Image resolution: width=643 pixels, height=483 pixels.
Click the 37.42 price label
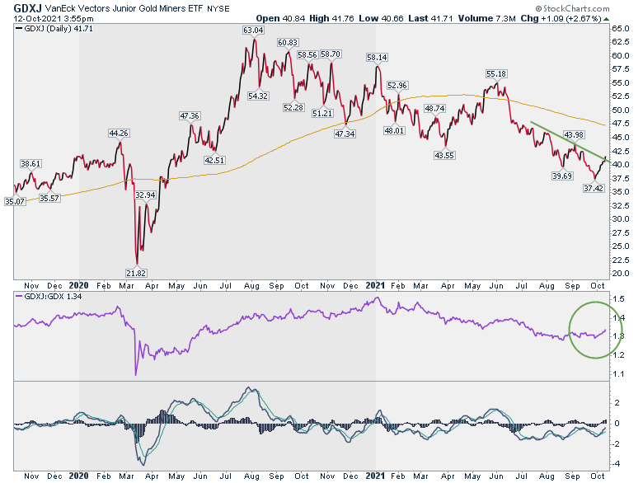coord(593,188)
